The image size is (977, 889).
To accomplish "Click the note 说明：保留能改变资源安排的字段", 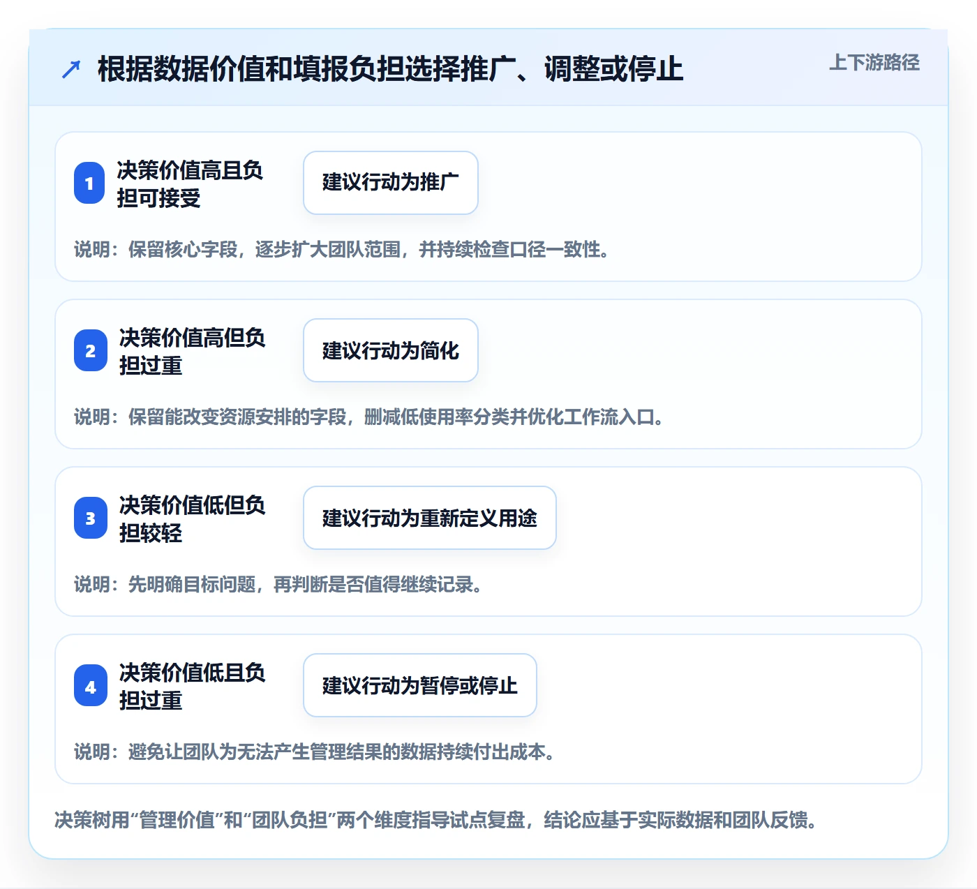I will click(369, 417).
